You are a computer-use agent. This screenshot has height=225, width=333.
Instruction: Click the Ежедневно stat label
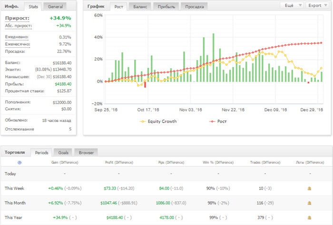(x=17, y=37)
